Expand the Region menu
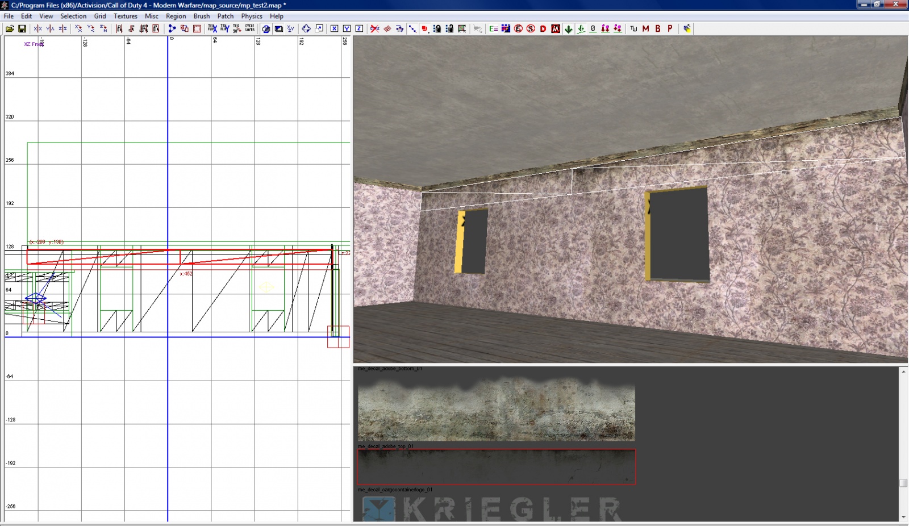909x526 pixels. (x=176, y=16)
